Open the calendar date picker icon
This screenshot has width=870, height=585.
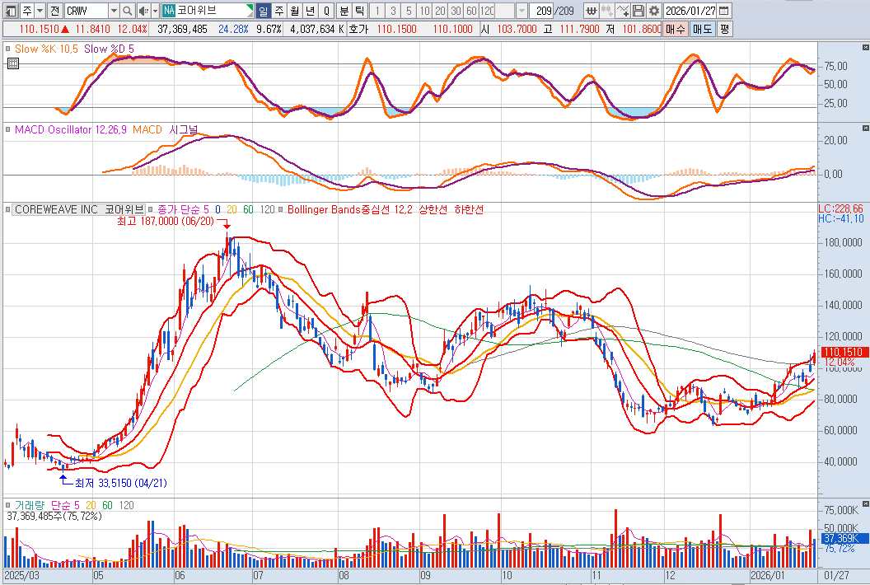click(724, 11)
